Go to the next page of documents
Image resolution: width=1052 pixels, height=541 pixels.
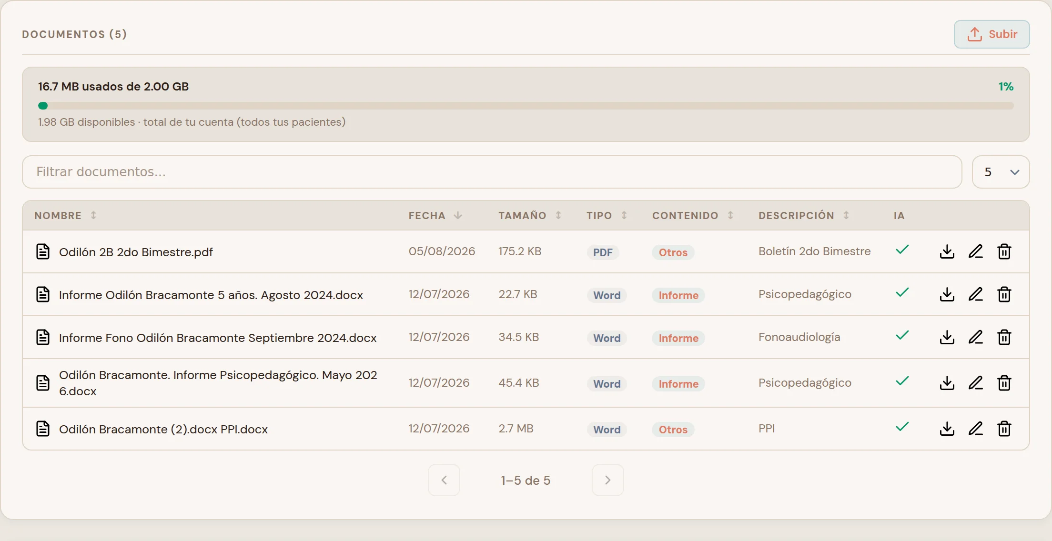pyautogui.click(x=607, y=480)
